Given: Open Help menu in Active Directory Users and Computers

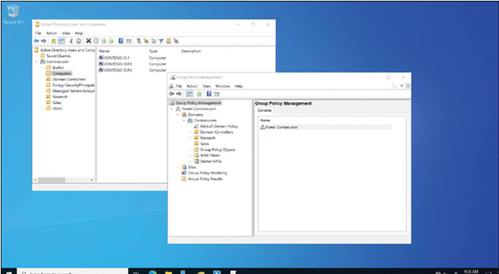Looking at the screenshot, I should coord(79,33).
